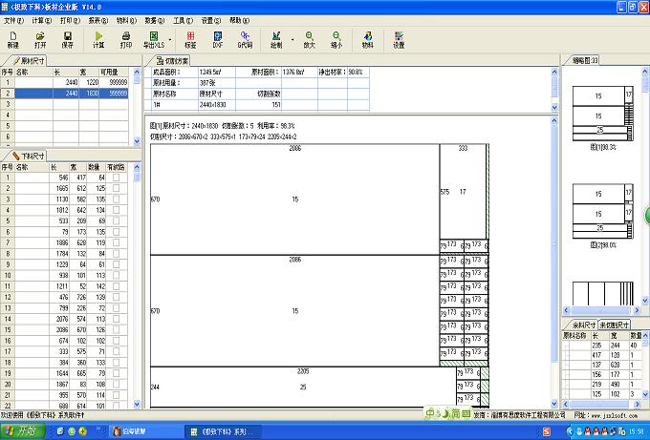Open a file using 打开 toolbar icon
Image resolution: width=650 pixels, height=440 pixels.
tap(40, 40)
